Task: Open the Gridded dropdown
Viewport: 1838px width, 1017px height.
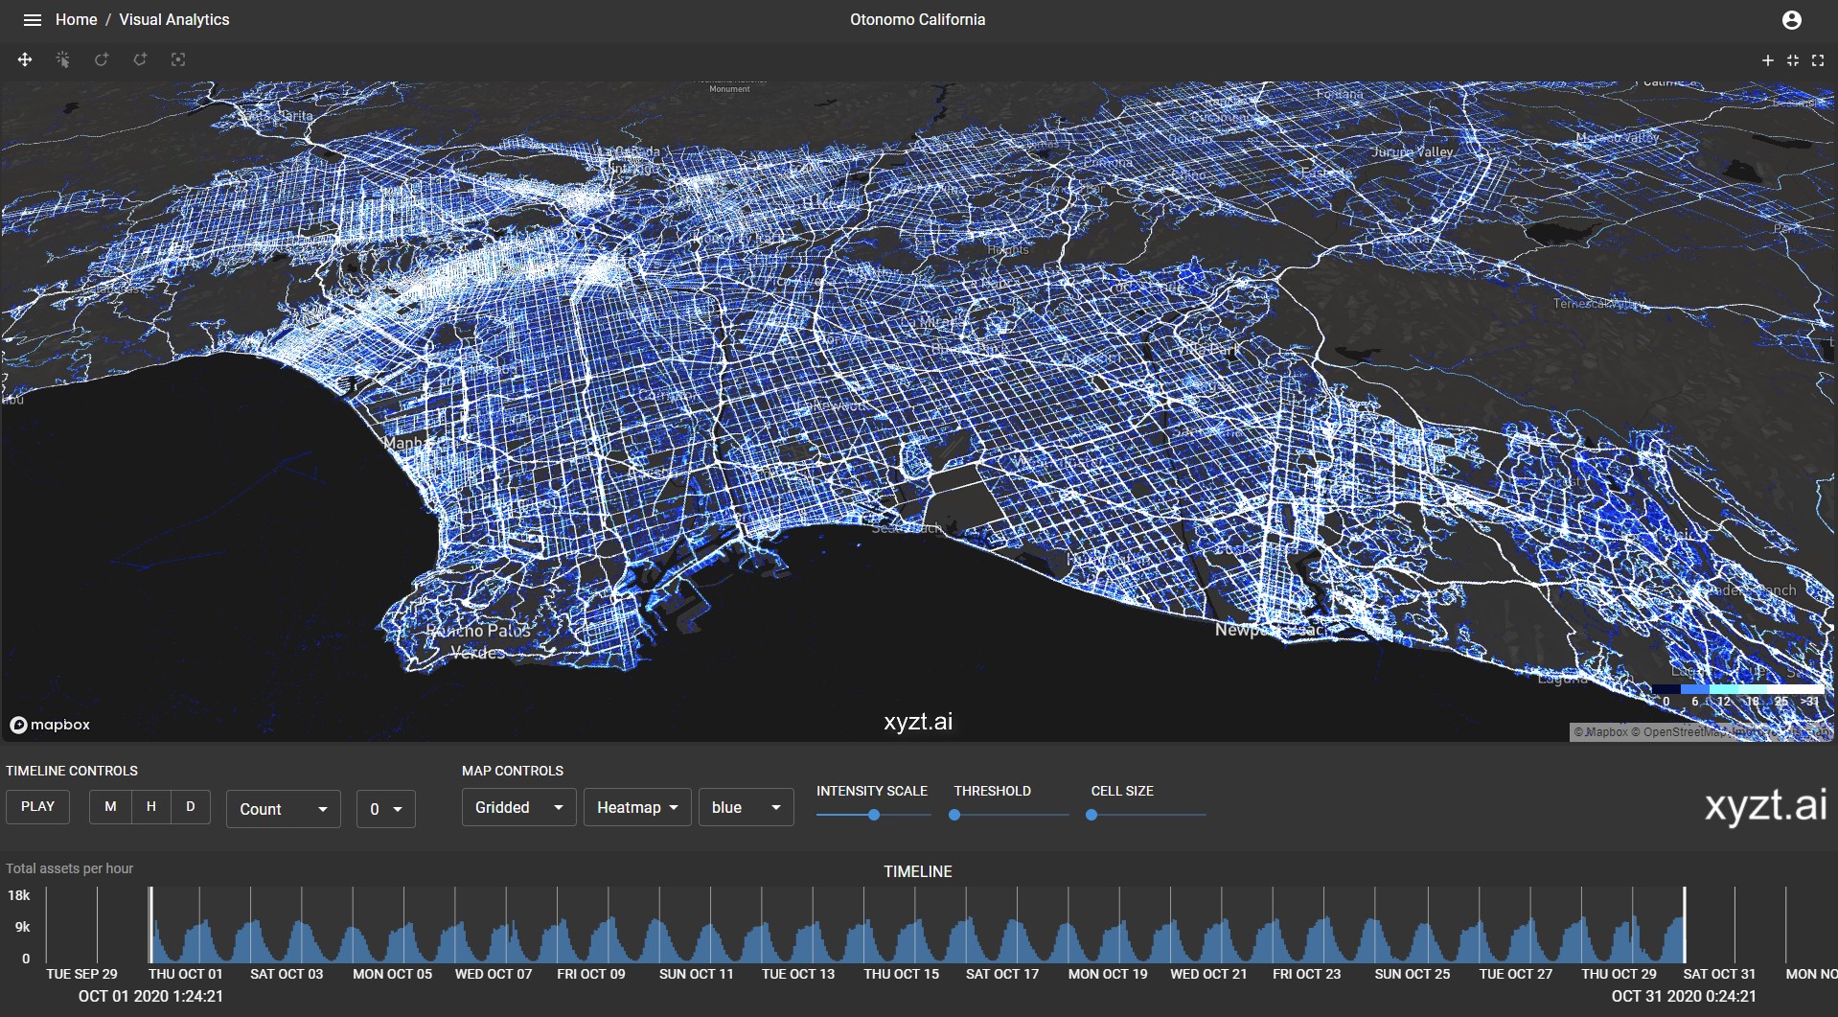Action: point(518,807)
